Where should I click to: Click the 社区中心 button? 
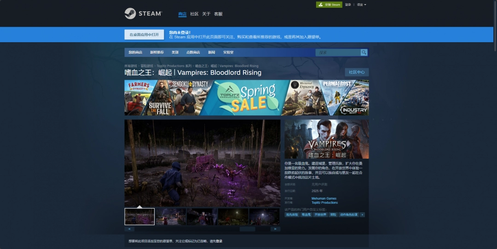click(357, 72)
